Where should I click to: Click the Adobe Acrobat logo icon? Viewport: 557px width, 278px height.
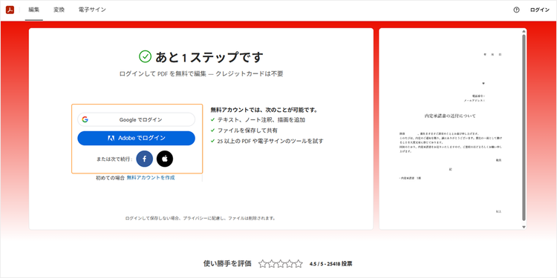coord(10,10)
